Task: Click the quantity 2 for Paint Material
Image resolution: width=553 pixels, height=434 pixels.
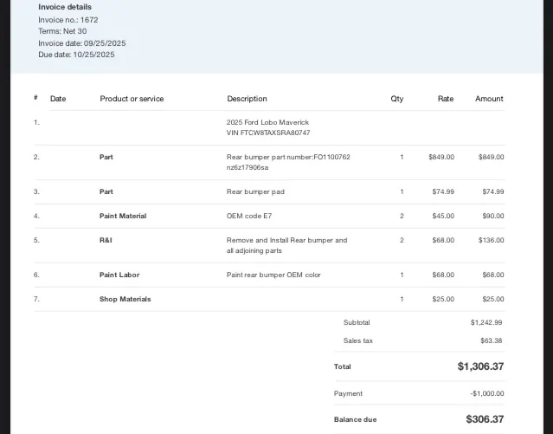Action: (402, 216)
